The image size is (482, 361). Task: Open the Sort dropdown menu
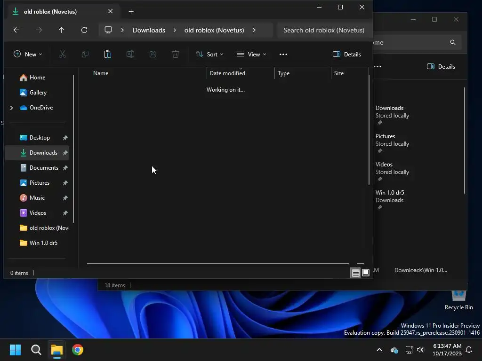209,55
